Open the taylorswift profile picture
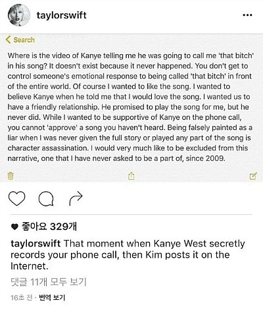 pos(19,15)
